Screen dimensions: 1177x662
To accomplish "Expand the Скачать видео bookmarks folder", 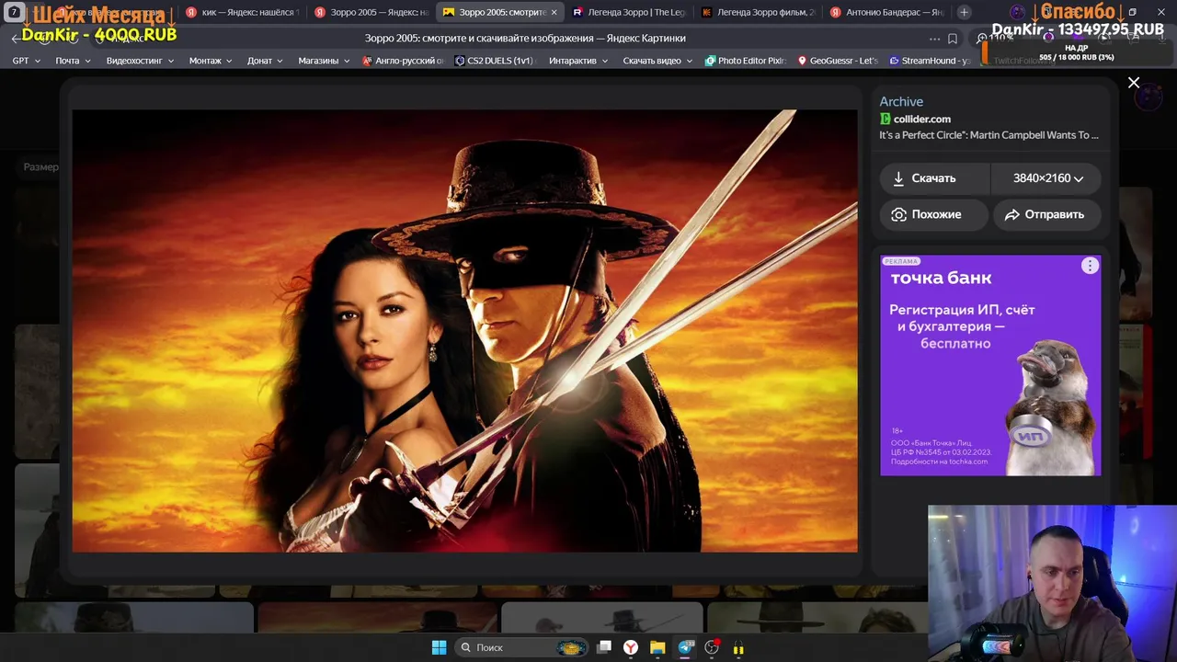I will [x=657, y=61].
